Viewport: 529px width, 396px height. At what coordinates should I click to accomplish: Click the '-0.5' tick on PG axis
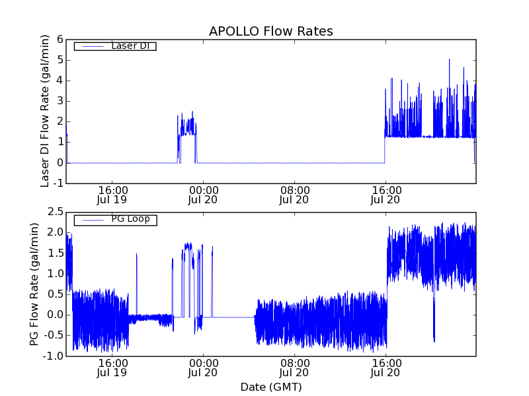pyautogui.click(x=54, y=335)
